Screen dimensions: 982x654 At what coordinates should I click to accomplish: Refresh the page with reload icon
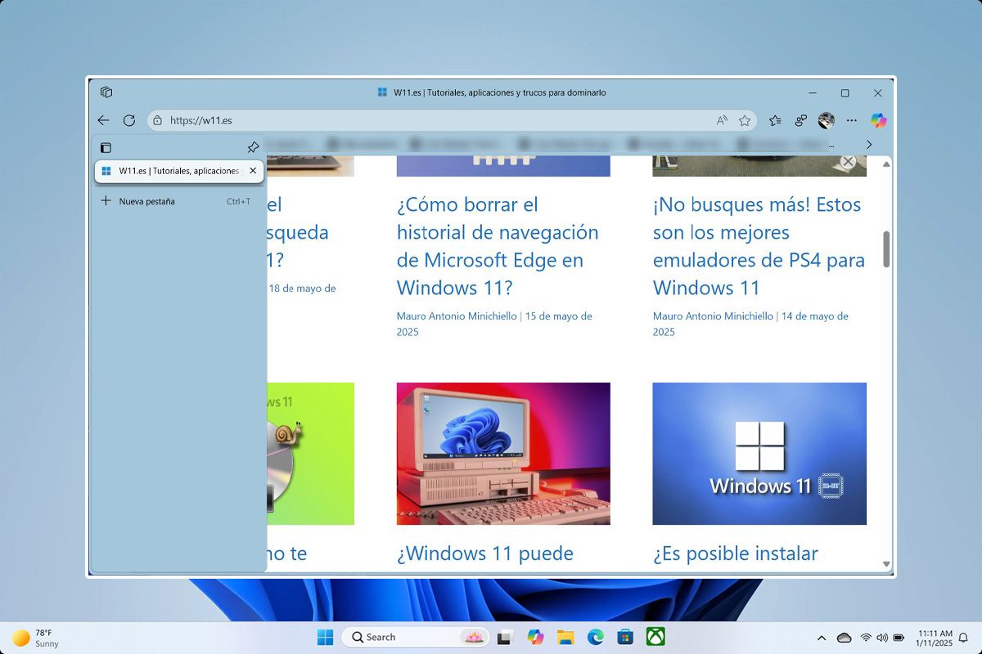pyautogui.click(x=128, y=120)
